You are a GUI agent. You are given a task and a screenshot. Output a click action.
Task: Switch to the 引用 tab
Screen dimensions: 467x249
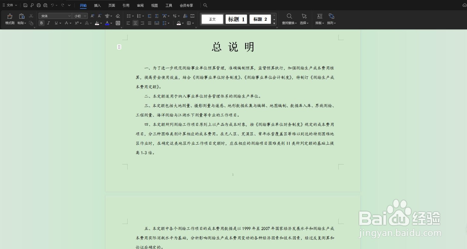[x=126, y=6]
